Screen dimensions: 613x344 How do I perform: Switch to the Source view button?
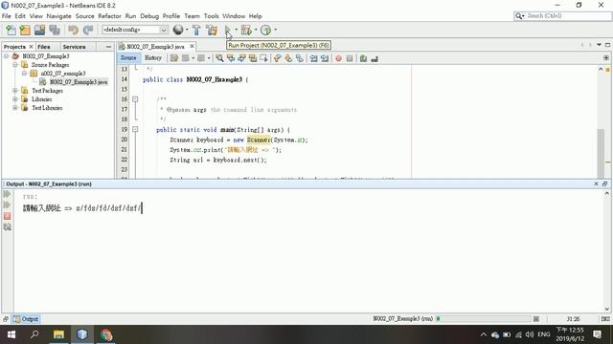[x=128, y=57]
